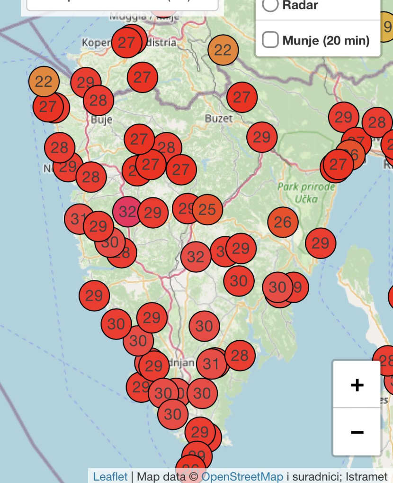This screenshot has width=393, height=483.
Task: Select the Radar radio button
Action: tap(270, 5)
